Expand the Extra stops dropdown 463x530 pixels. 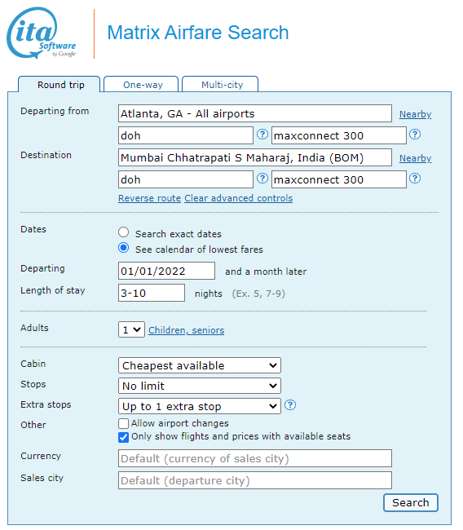click(x=200, y=406)
